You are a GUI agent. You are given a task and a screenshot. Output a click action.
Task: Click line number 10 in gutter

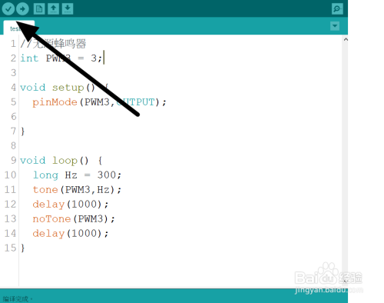click(10, 175)
